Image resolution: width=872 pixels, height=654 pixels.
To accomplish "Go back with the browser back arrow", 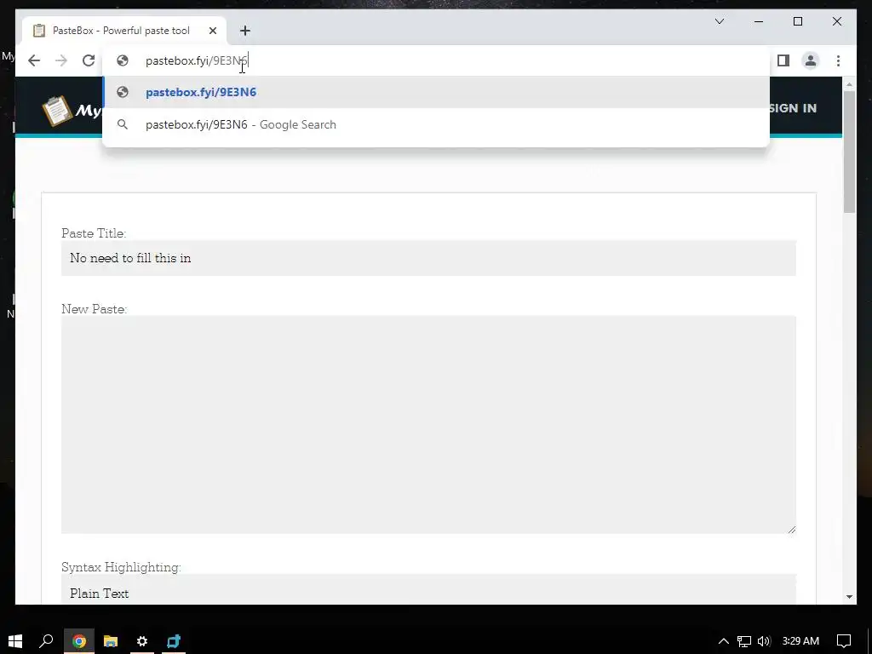I will 34,60.
